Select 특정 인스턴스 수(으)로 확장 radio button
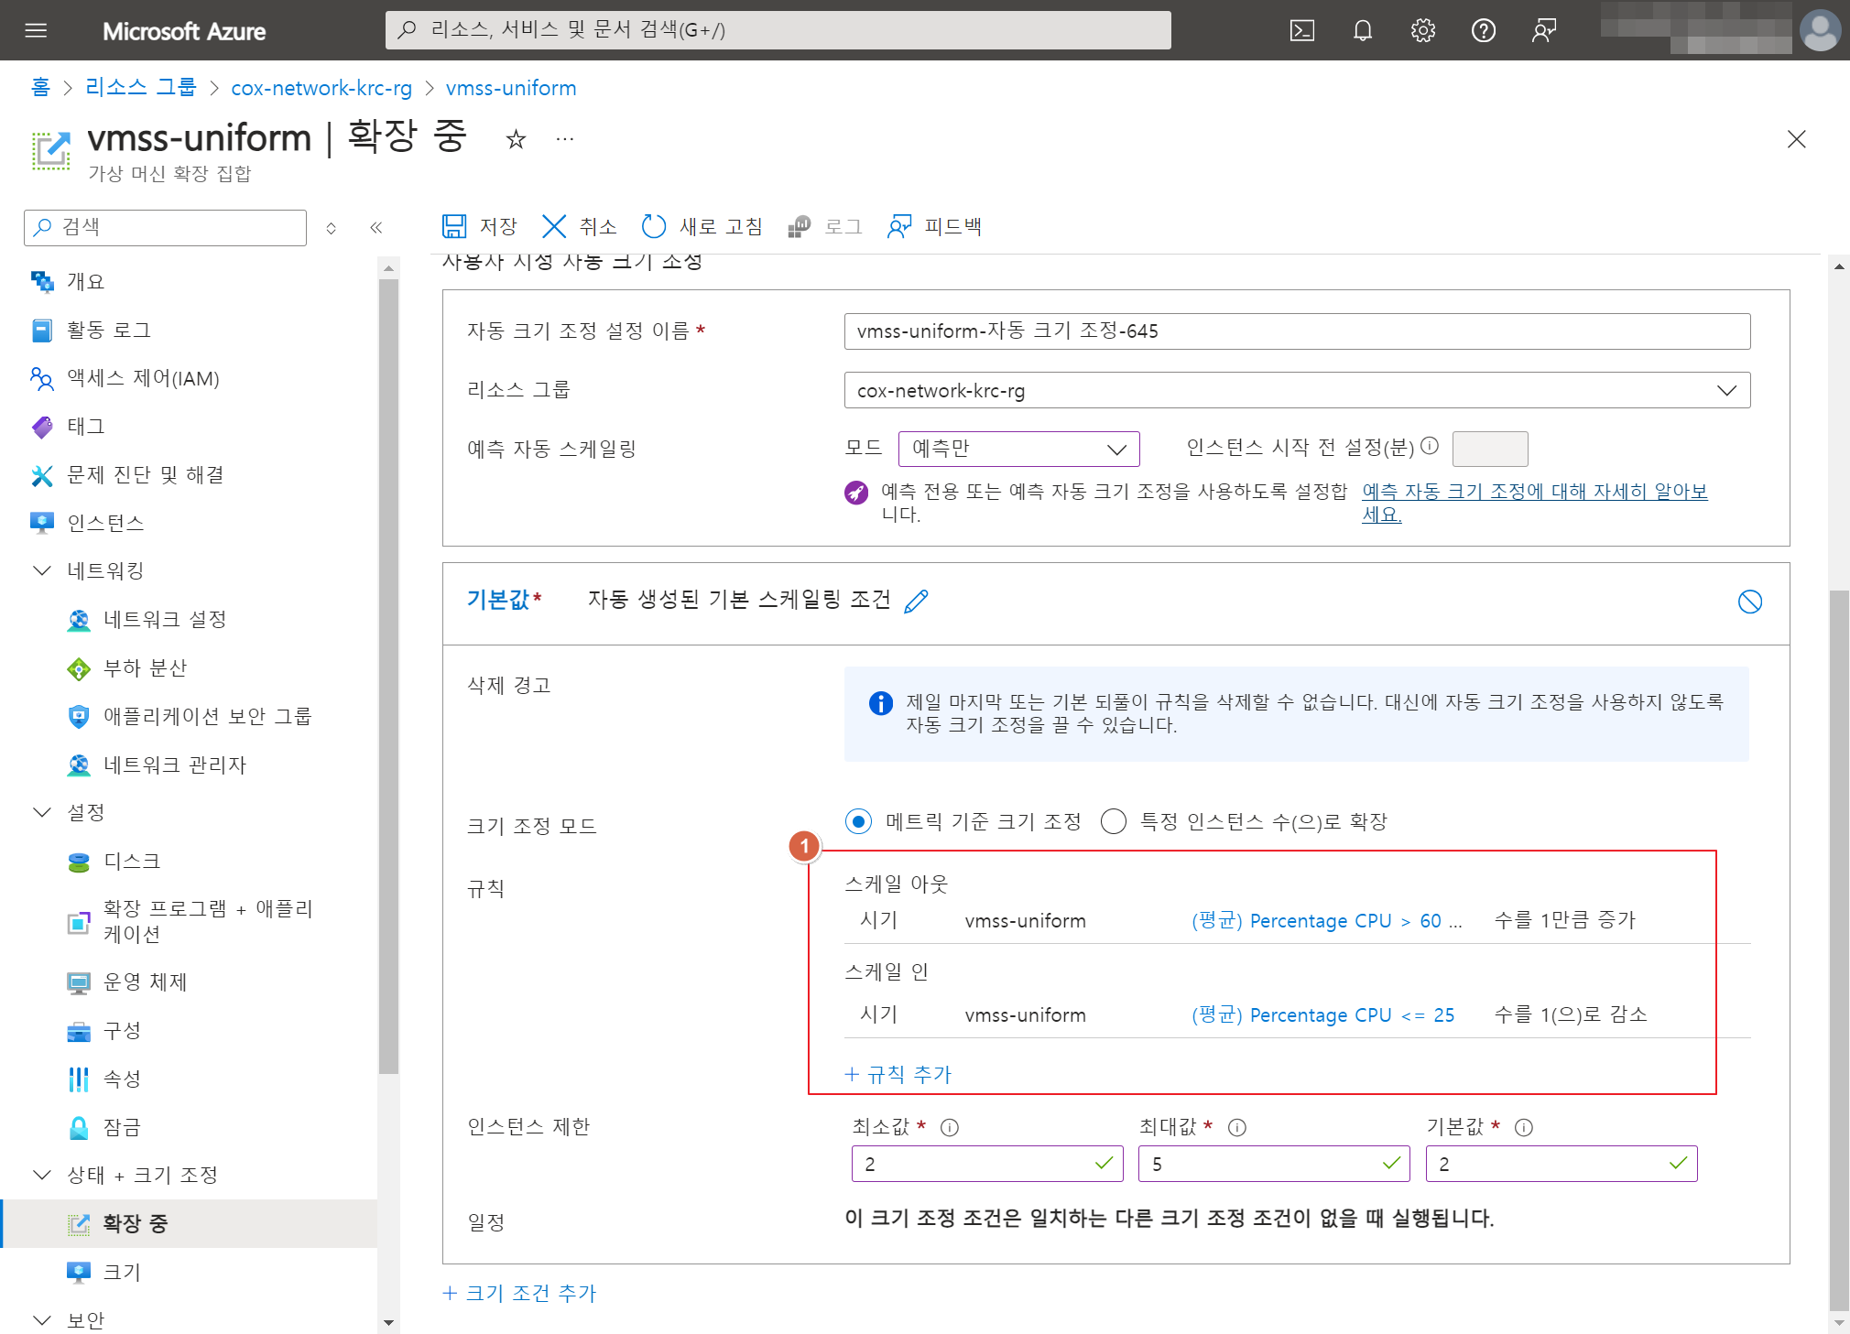This screenshot has height=1334, width=1850. [x=1113, y=821]
